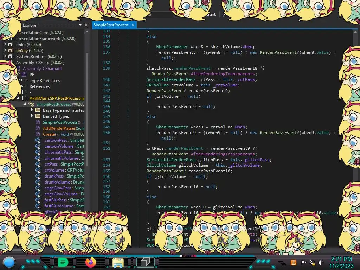Click the tree scrollbar up arrow
The width and height of the screenshot is (360, 270).
[x=87, y=31]
